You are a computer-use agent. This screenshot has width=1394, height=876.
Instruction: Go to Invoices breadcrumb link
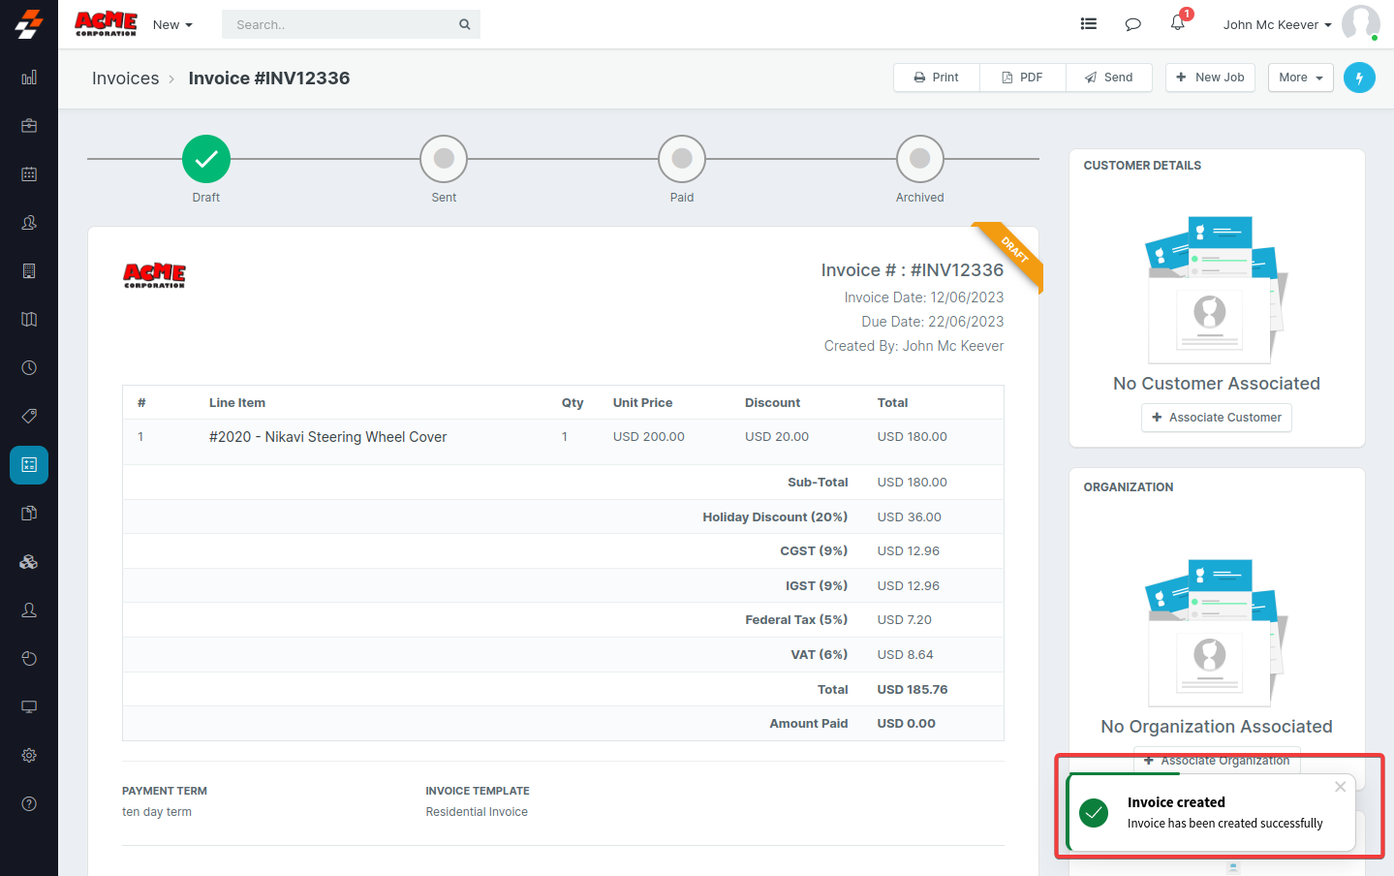tap(125, 78)
